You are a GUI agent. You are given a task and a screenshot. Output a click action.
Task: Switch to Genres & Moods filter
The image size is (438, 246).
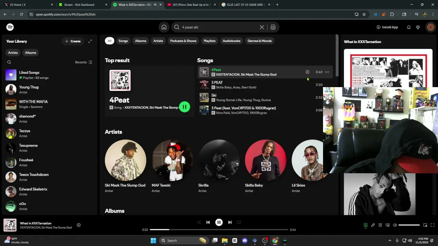pos(260,41)
